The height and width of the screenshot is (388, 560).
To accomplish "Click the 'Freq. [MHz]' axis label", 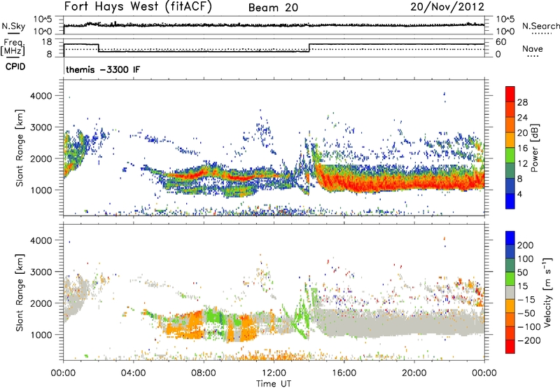I will (x=13, y=48).
